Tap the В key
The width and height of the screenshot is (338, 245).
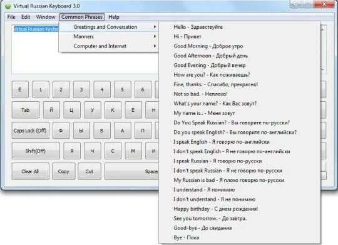(102, 131)
